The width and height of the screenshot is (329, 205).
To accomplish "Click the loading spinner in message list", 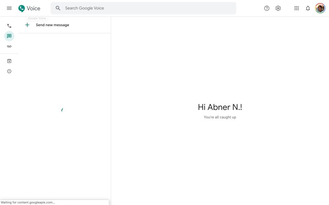I will click(62, 110).
